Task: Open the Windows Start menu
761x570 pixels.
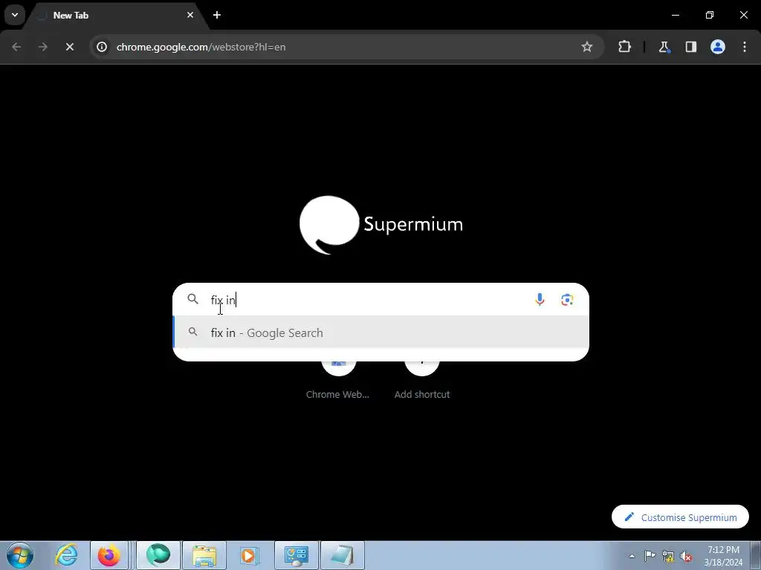Action: pos(19,555)
